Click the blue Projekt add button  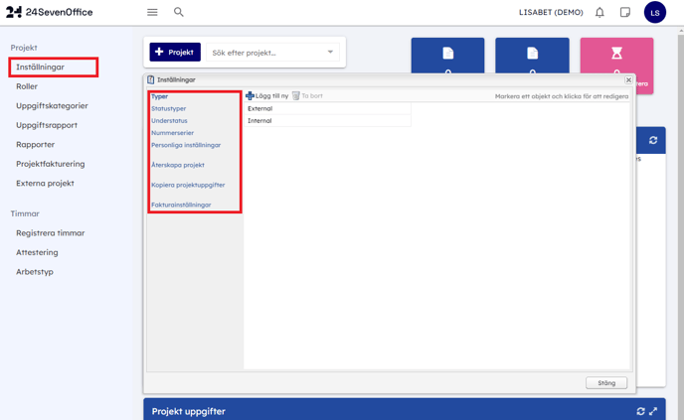click(x=175, y=52)
